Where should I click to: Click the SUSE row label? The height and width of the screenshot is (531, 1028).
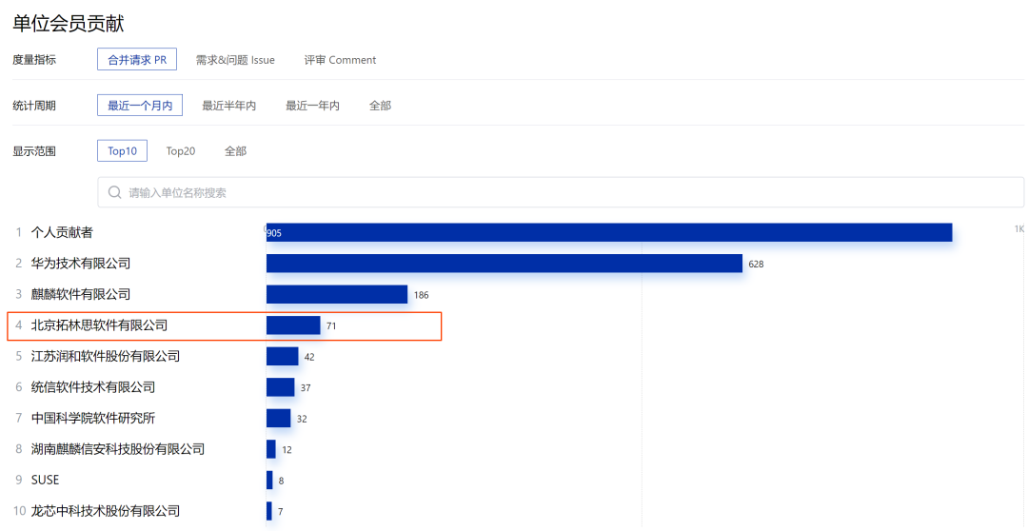[x=46, y=480]
